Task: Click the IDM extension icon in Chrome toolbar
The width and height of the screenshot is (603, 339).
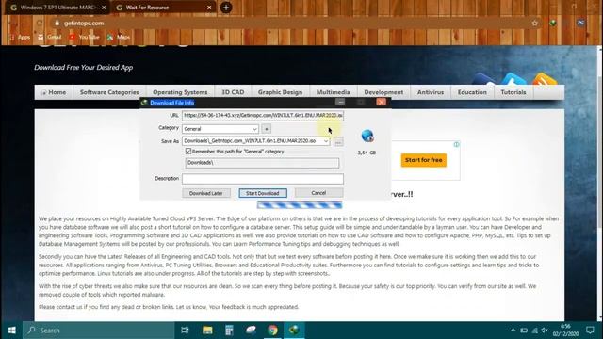Action: 553,23
